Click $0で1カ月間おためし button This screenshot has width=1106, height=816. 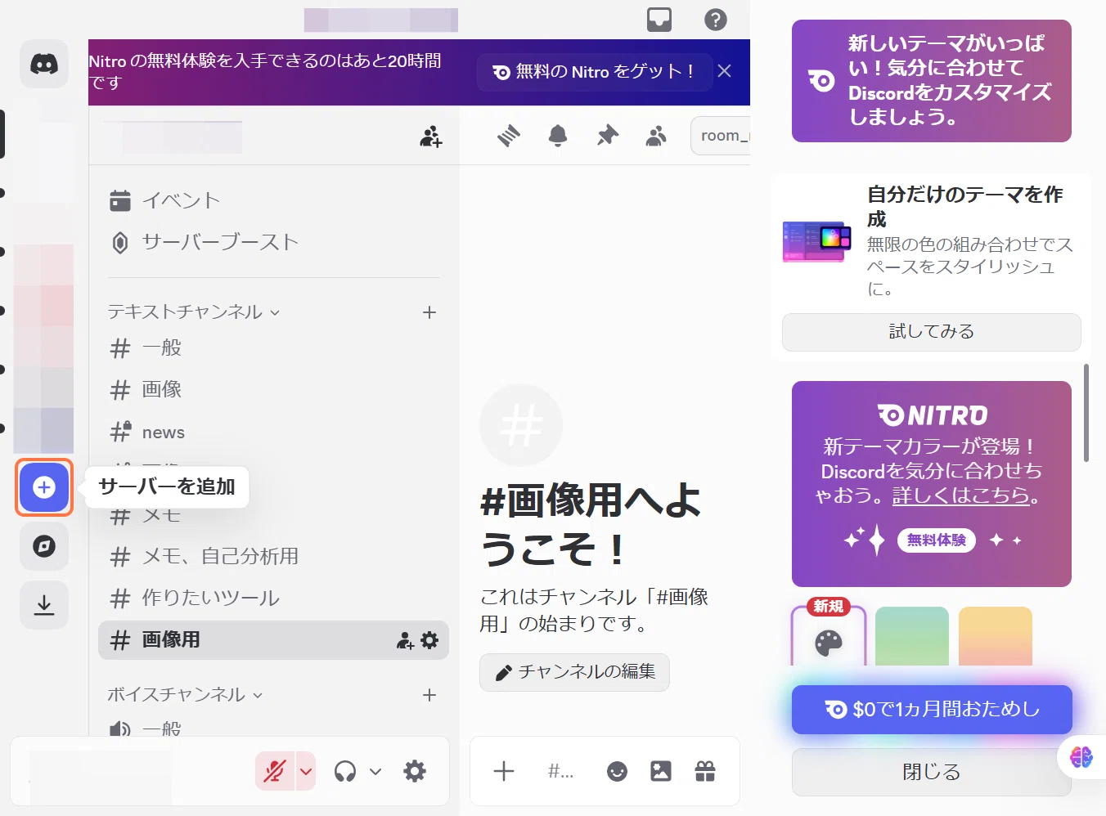point(932,709)
